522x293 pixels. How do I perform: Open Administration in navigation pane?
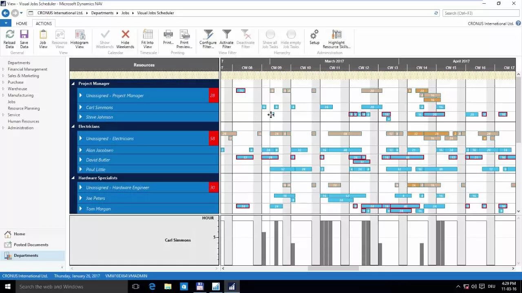pos(20,128)
